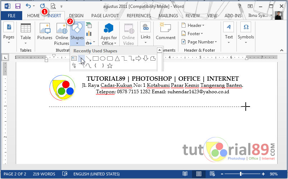Click PAGE 2 OF 2 status indicator
Viewport: 288px width, 179px height.
pos(15,174)
